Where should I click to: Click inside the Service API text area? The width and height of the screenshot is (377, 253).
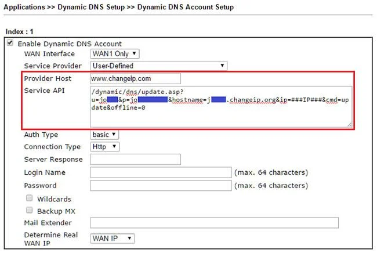click(x=221, y=107)
